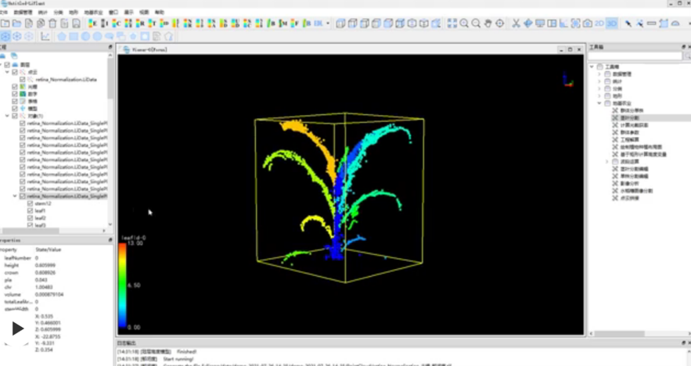The height and width of the screenshot is (366, 691).
Task: Click the full extent zoom icon
Action: pyautogui.click(x=452, y=23)
